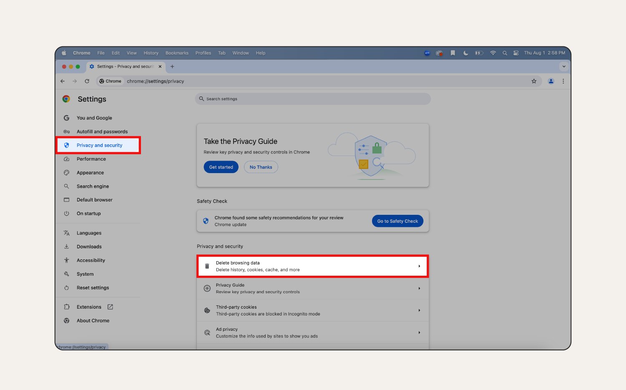This screenshot has height=390, width=626.
Task: Click the macOS Spotlight search icon
Action: click(x=505, y=53)
